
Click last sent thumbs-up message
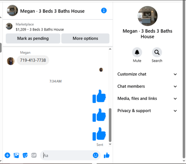click(99, 134)
